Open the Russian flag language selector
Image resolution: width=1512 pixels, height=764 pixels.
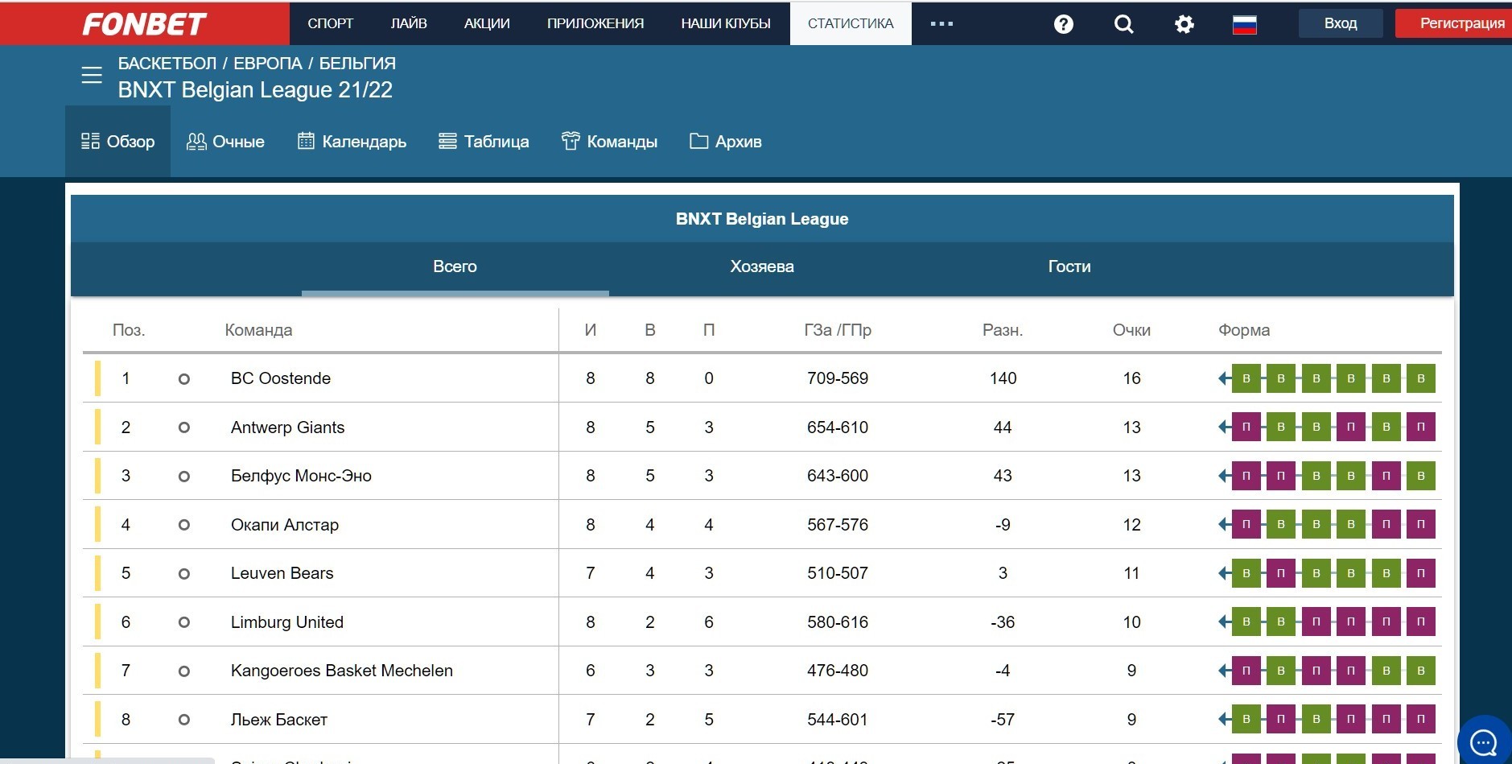click(1244, 25)
